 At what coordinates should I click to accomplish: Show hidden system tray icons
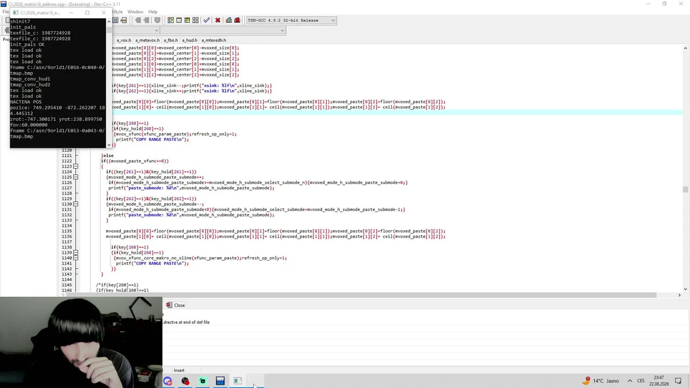click(630, 381)
